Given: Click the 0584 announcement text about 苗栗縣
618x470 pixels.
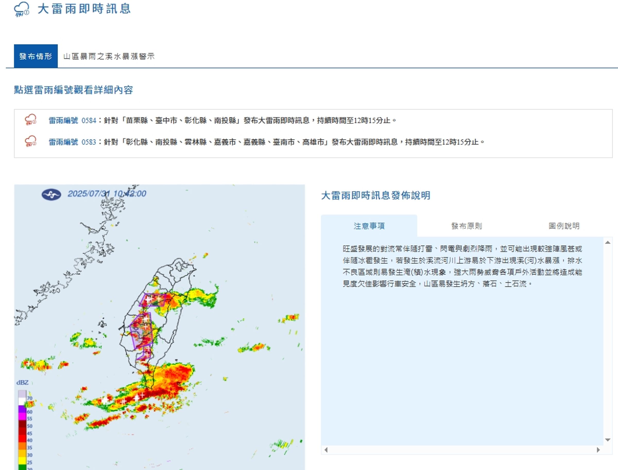Looking at the screenshot, I should tap(250, 120).
